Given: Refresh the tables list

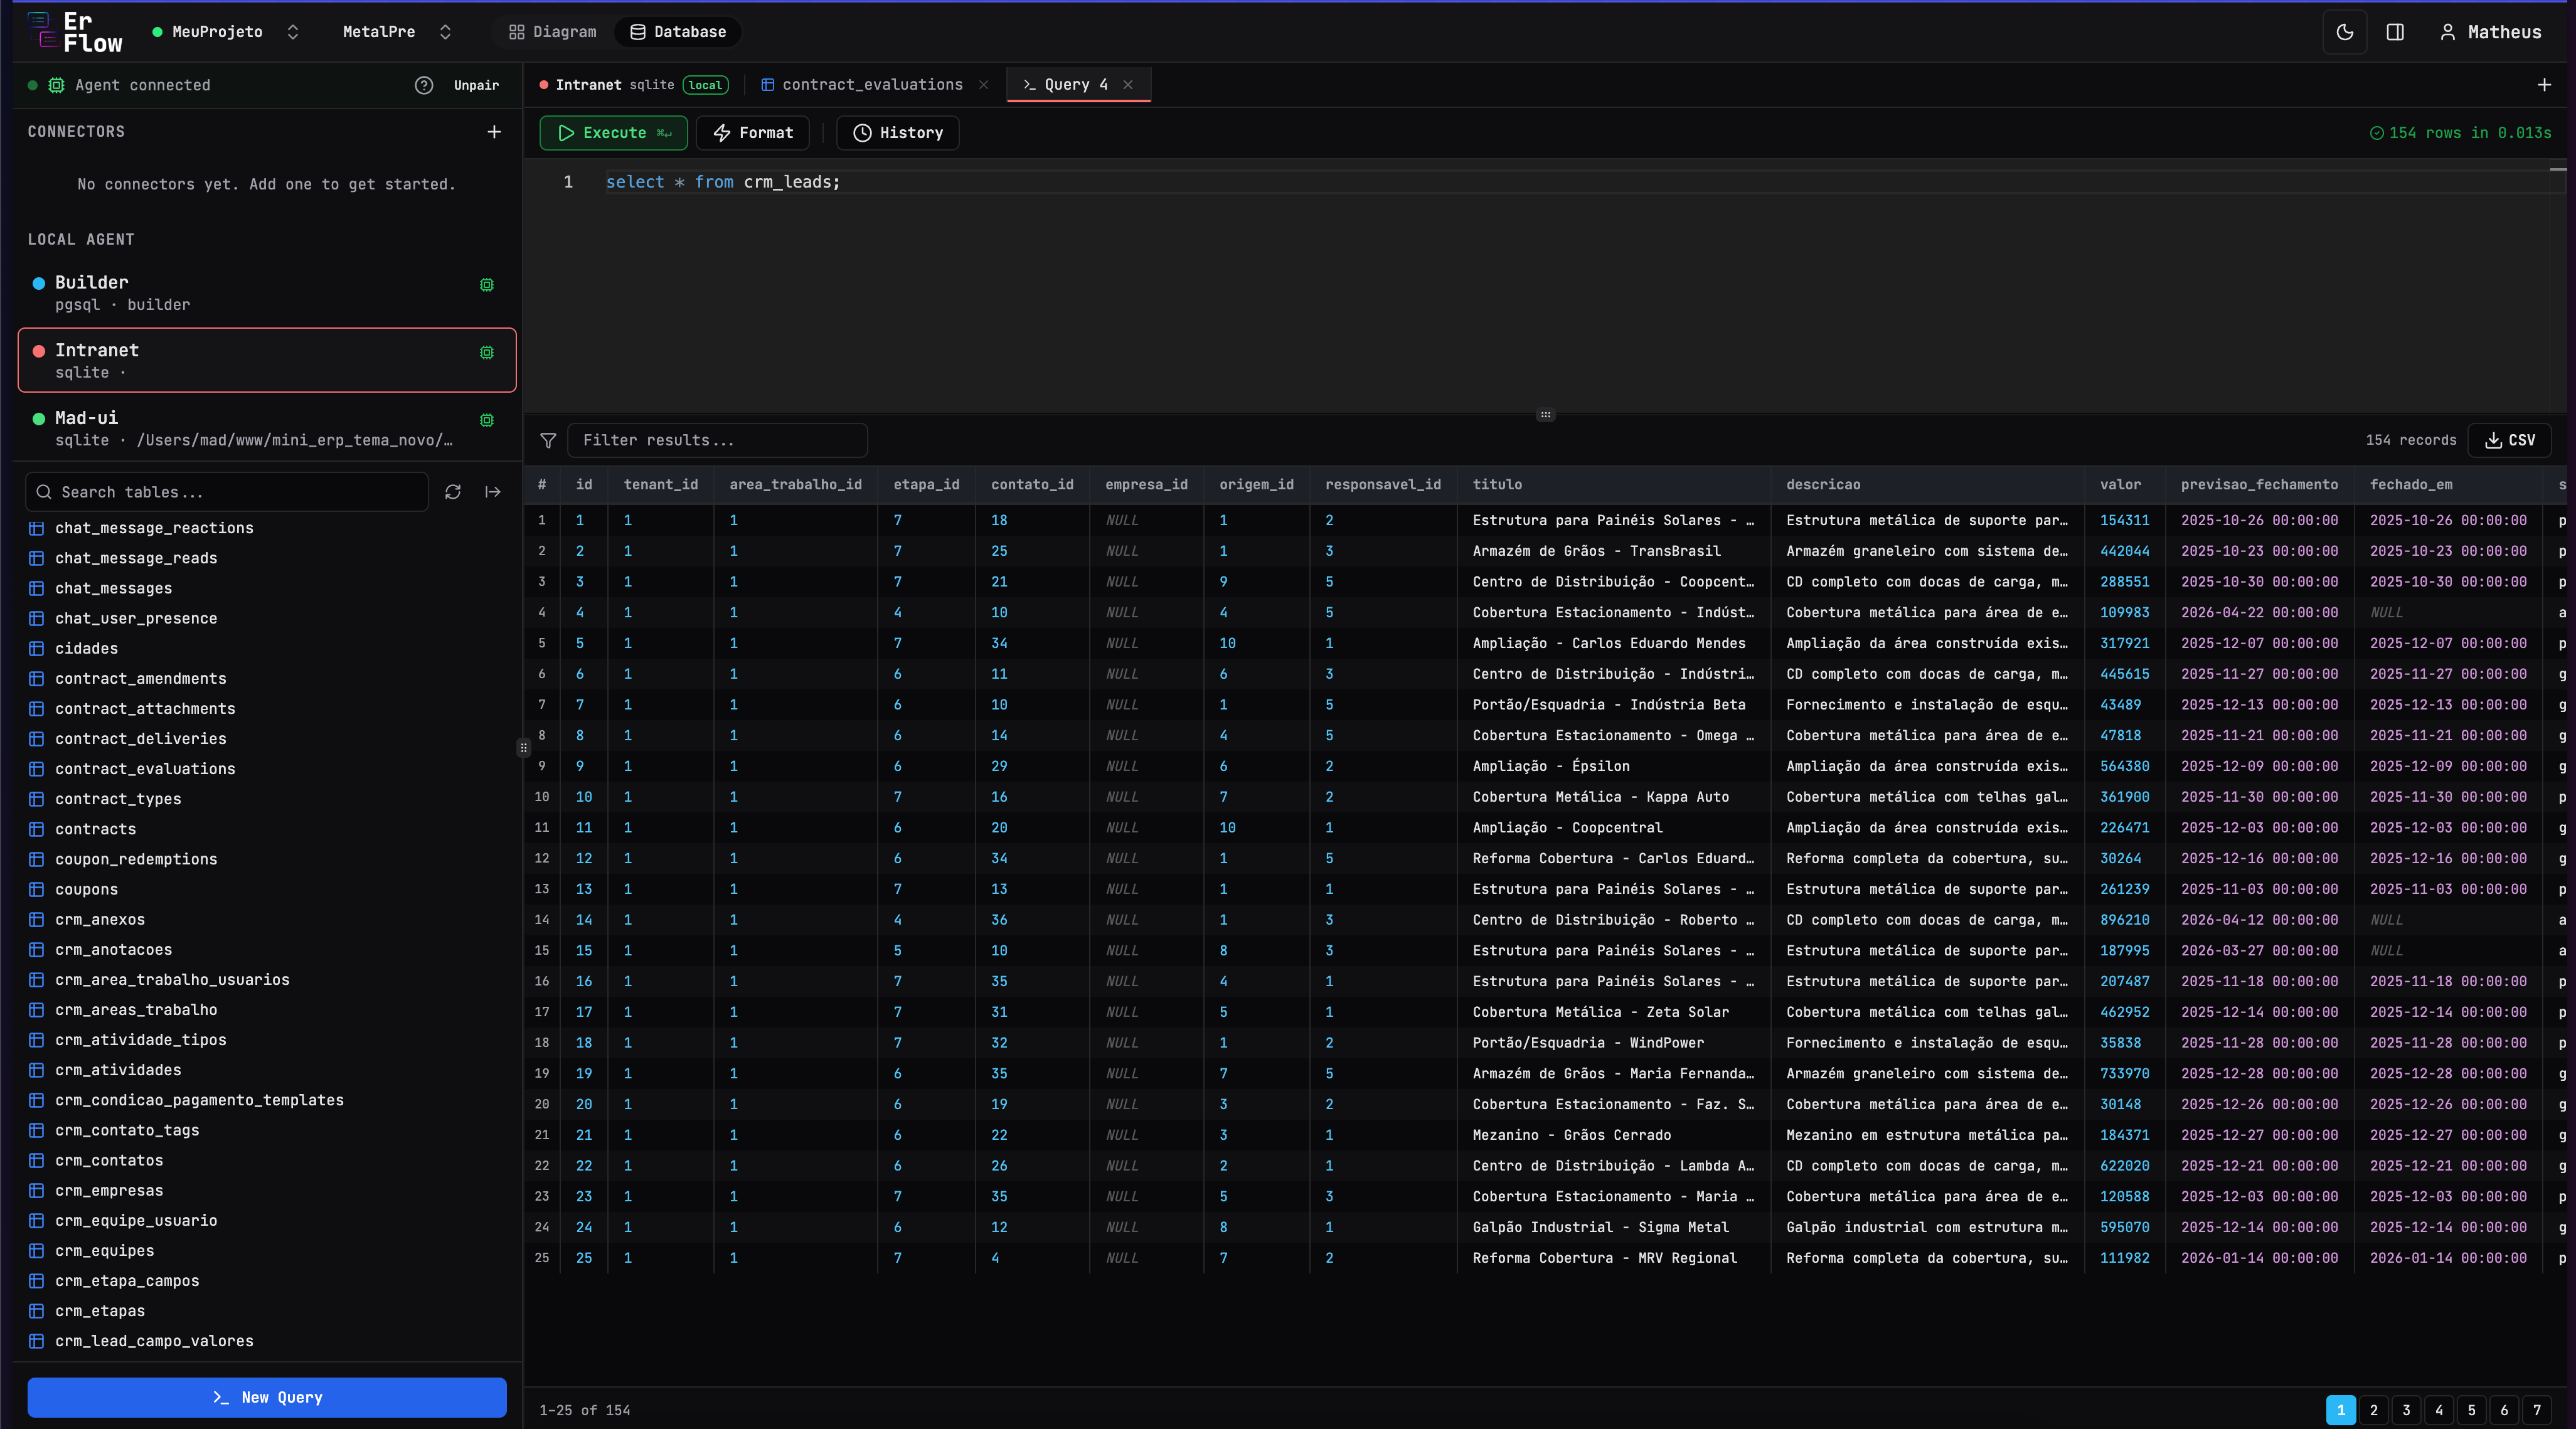Looking at the screenshot, I should click(x=453, y=492).
